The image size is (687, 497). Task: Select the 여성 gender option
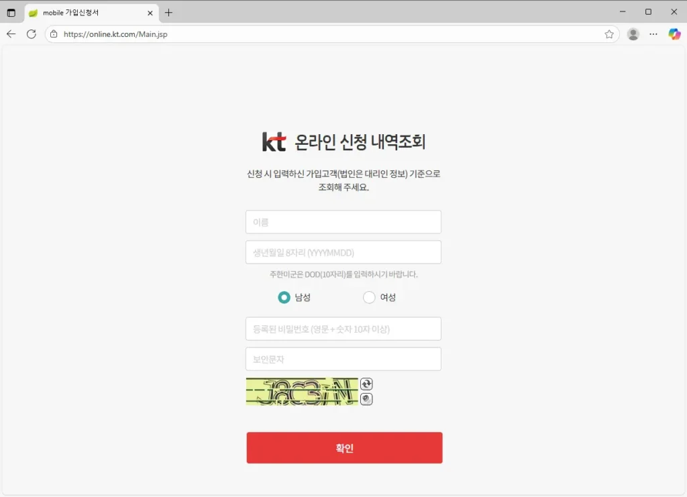369,297
